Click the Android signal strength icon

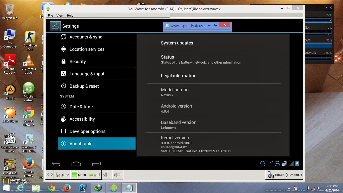[x=291, y=164]
